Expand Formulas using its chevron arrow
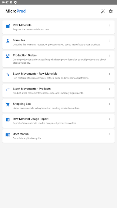The width and height of the screenshot is (117, 208). [x=109, y=41]
